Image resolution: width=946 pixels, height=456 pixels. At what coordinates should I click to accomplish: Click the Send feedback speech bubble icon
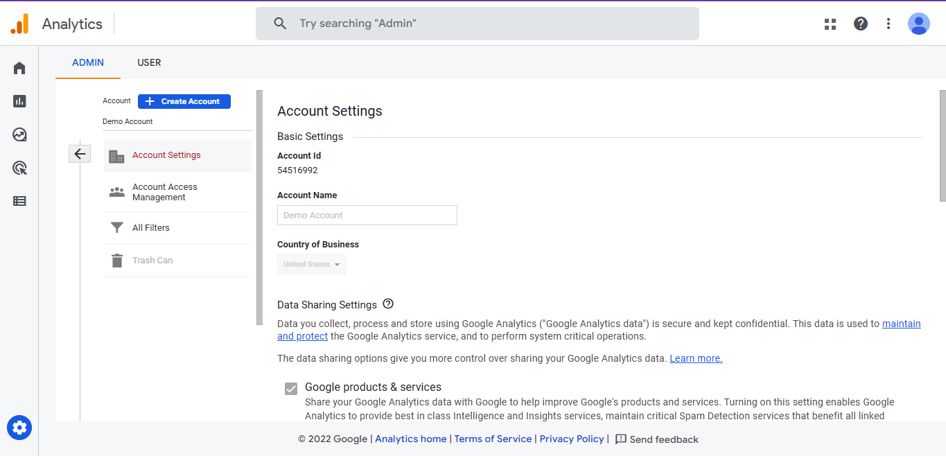pyautogui.click(x=621, y=439)
